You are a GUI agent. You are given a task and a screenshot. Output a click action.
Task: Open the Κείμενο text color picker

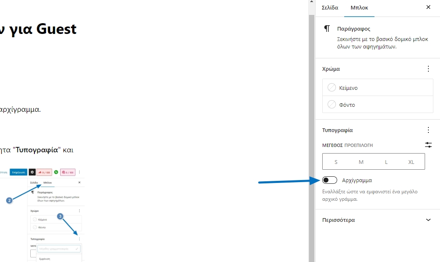point(348,88)
